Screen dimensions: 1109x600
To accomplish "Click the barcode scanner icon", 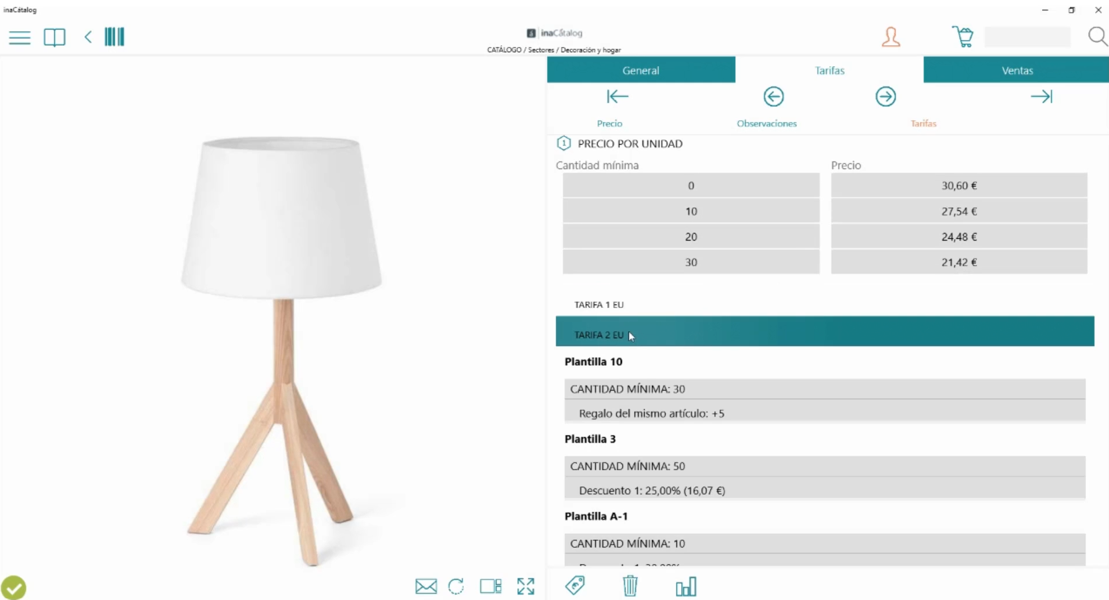I will 114,37.
